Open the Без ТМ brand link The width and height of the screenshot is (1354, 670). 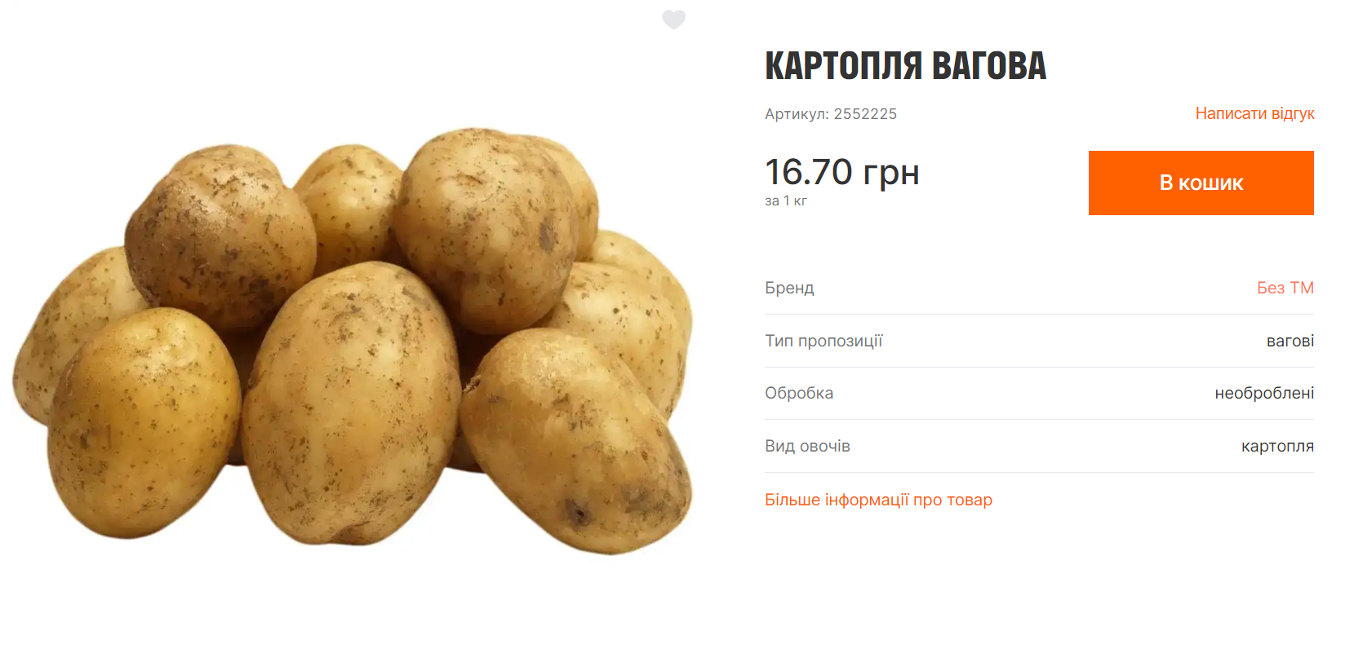[1285, 288]
